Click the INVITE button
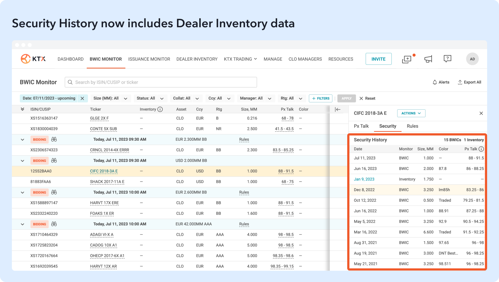This screenshot has width=499, height=282. tap(378, 59)
